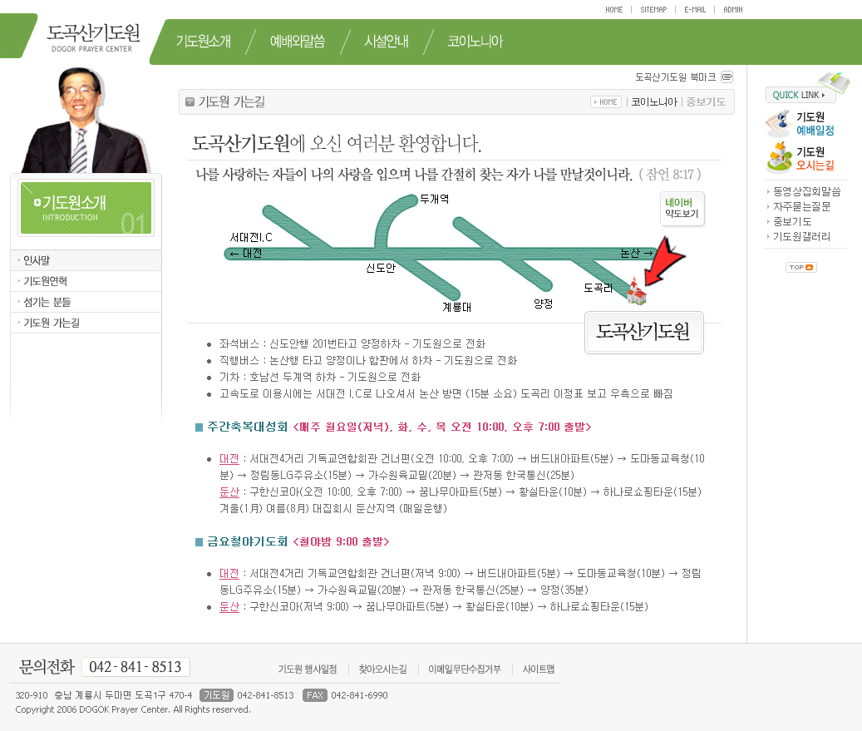Image resolution: width=862 pixels, height=731 pixels.
Task: Click 이메일무단수집거부 footer link
Action: [464, 669]
